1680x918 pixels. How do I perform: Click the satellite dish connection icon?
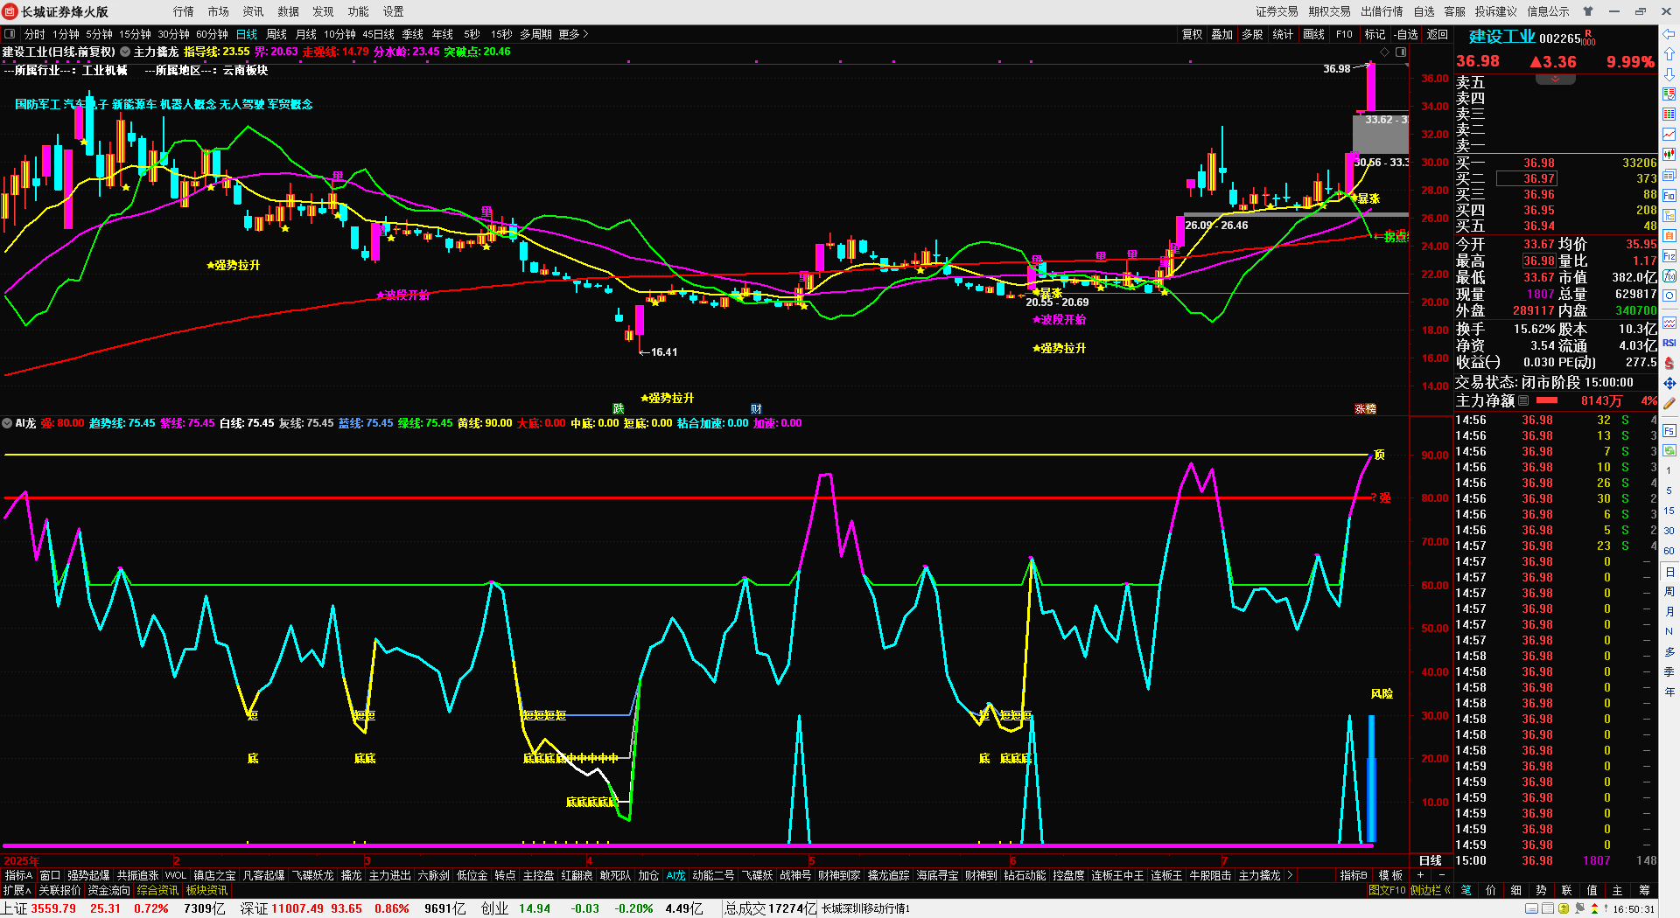(1580, 909)
